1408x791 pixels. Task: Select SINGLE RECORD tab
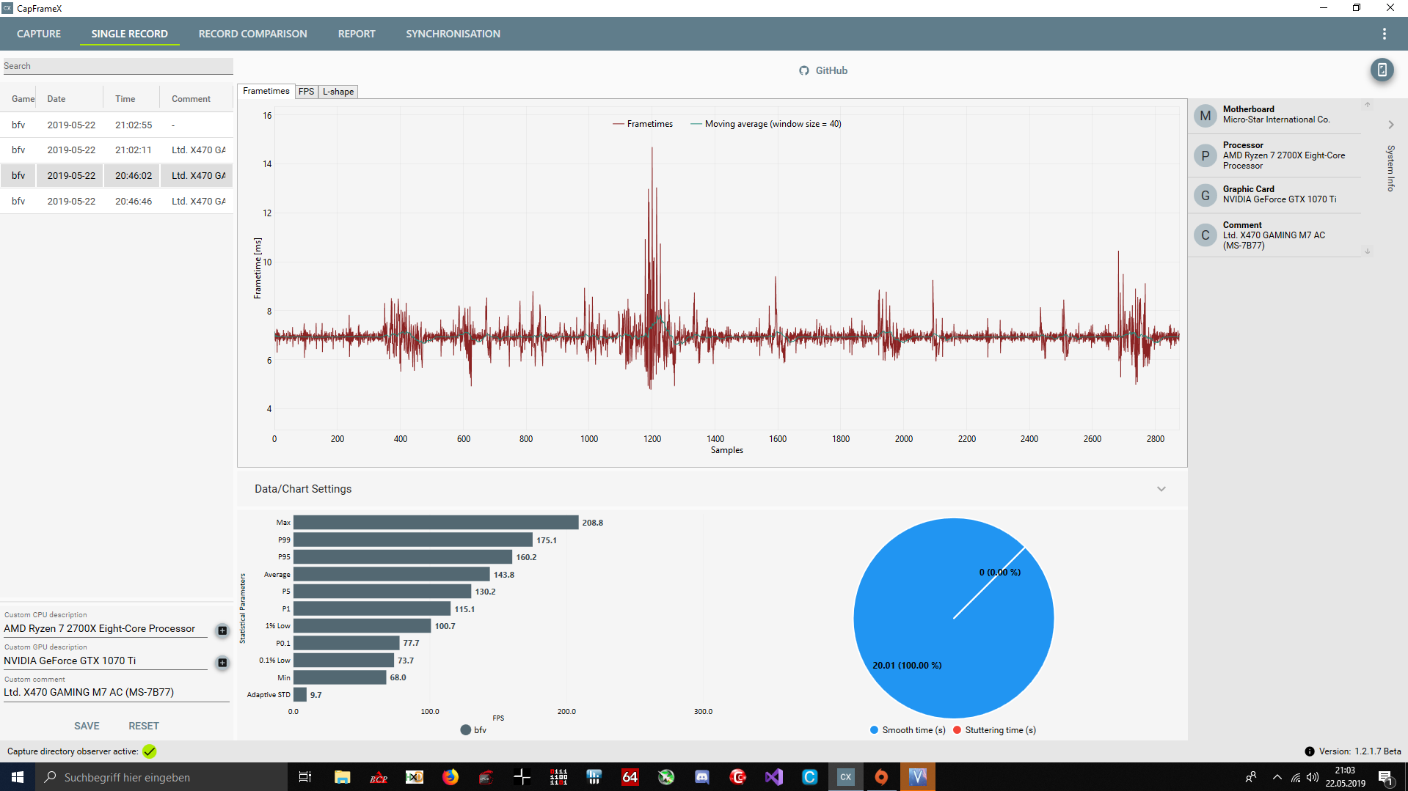[x=129, y=34]
